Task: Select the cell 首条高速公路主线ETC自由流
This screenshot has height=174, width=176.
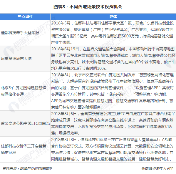Action: click(x=25, y=123)
